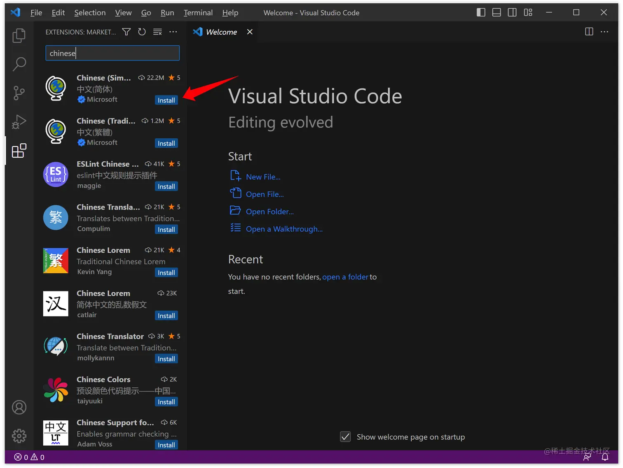623x468 pixels.
Task: Close the Welcome tab
Action: point(250,32)
